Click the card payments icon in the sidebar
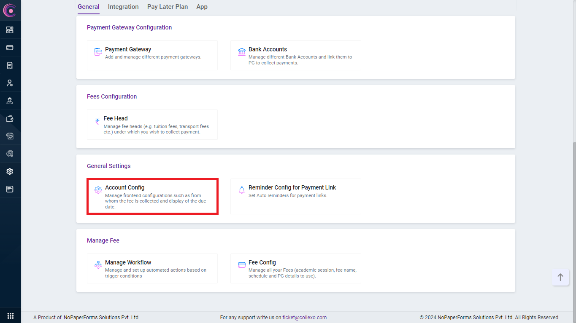The width and height of the screenshot is (576, 323). (x=10, y=48)
